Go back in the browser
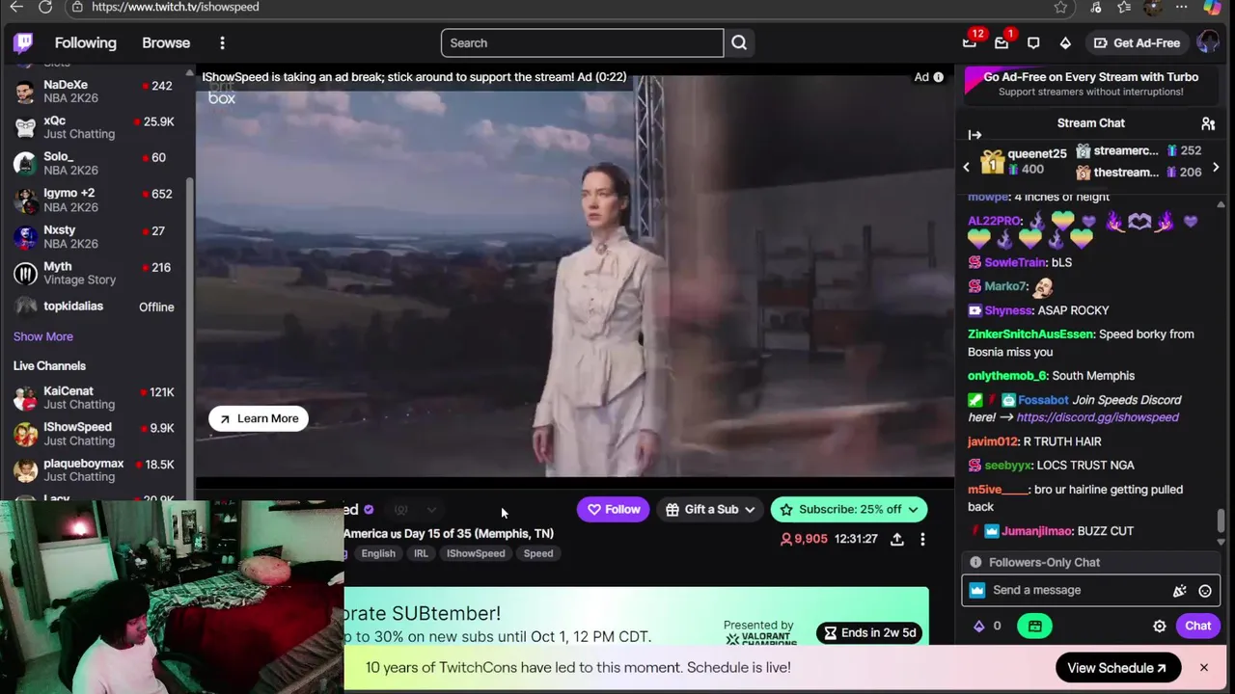The width and height of the screenshot is (1235, 694). tap(16, 7)
